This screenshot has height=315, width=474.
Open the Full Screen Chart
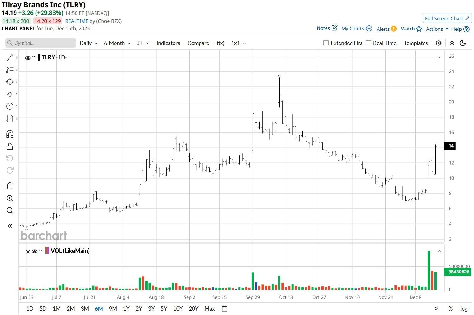coord(447,18)
